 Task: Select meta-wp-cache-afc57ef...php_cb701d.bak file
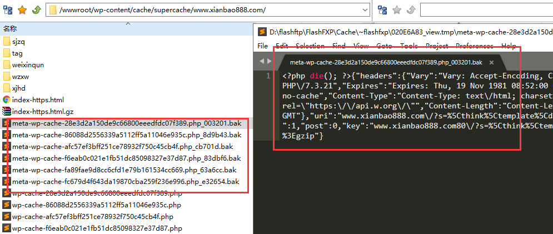[x=122, y=147]
